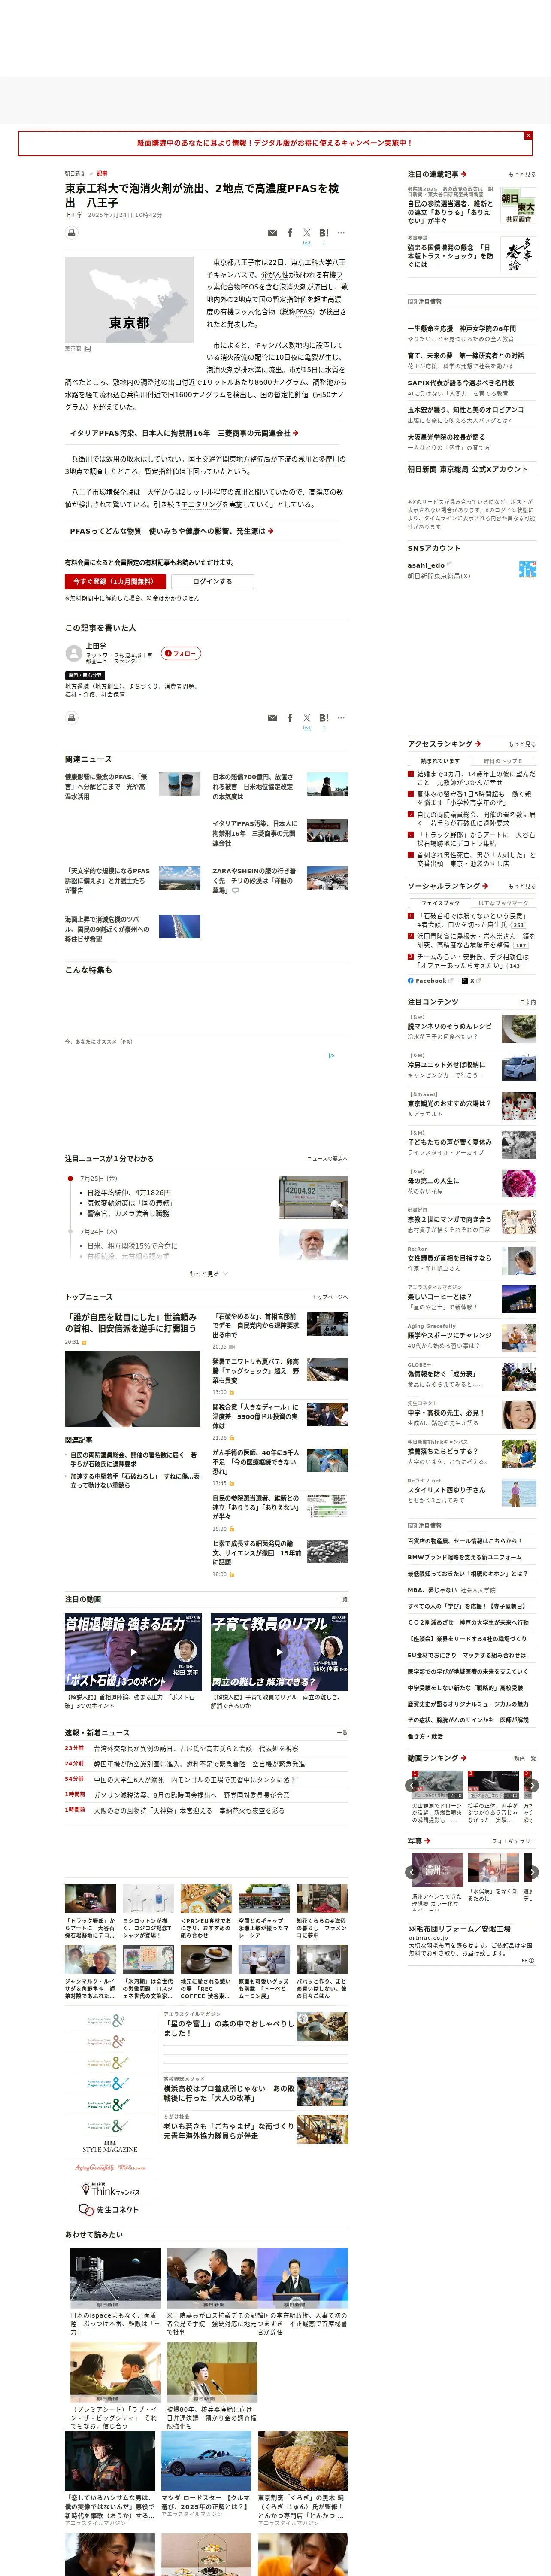Open イタリアPFAS汚染 related article link
The image size is (551, 2576).
(x=184, y=433)
